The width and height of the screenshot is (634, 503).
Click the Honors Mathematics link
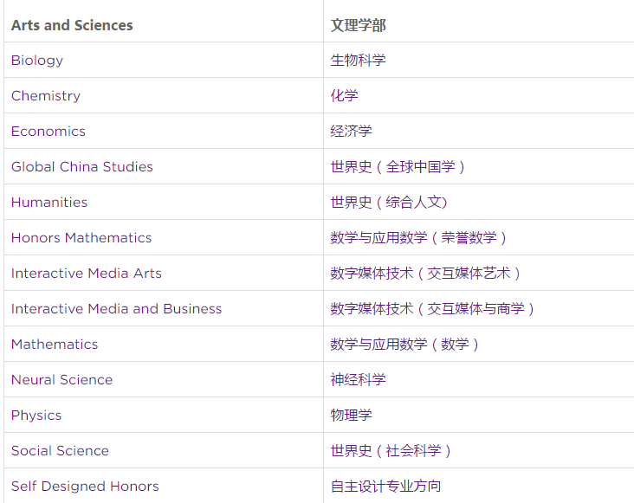point(81,238)
